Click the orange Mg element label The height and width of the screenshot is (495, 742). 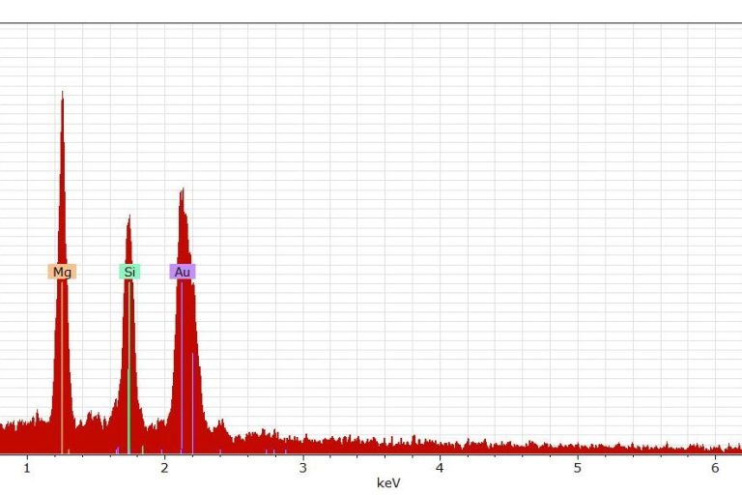pos(62,273)
